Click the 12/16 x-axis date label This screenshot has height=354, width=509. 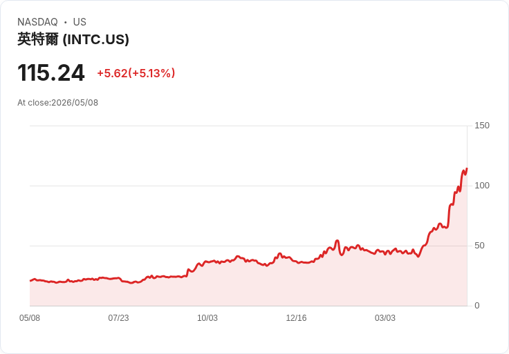point(296,318)
